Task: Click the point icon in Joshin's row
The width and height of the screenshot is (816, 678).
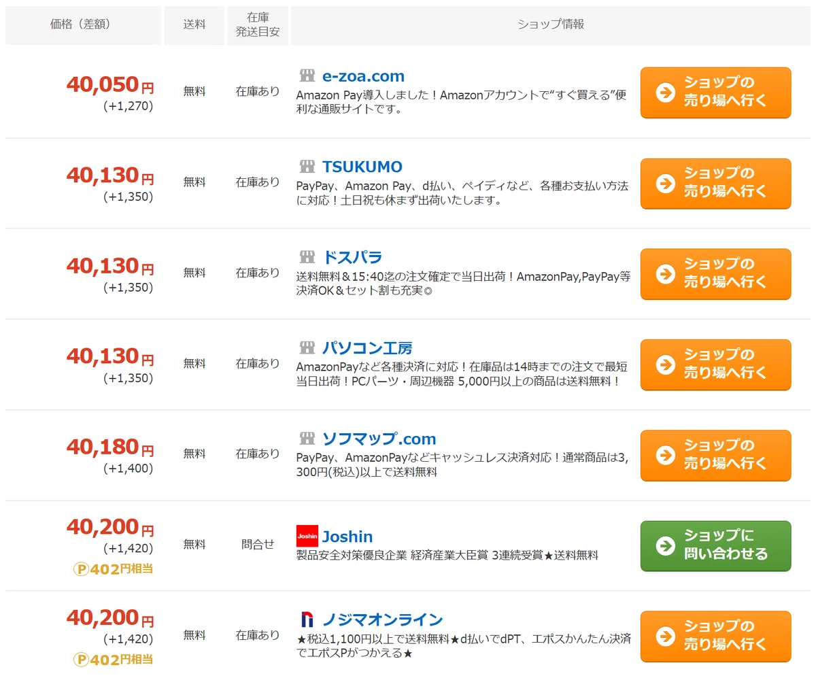Action: (x=81, y=569)
